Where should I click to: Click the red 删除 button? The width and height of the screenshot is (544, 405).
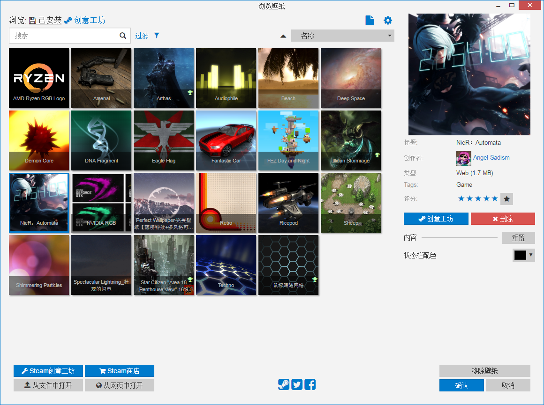click(x=503, y=219)
